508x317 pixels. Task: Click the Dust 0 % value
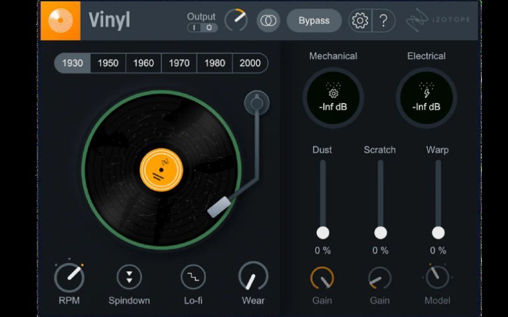[x=323, y=250]
